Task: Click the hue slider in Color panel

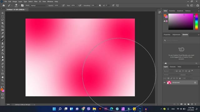Action: pyautogui.click(x=197, y=22)
